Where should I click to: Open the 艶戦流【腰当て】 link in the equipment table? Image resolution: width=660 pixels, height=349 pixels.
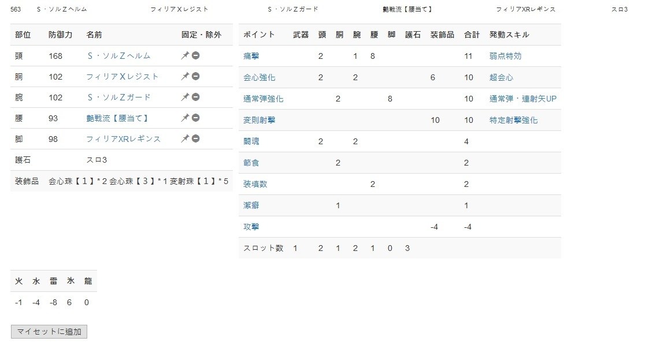118,118
